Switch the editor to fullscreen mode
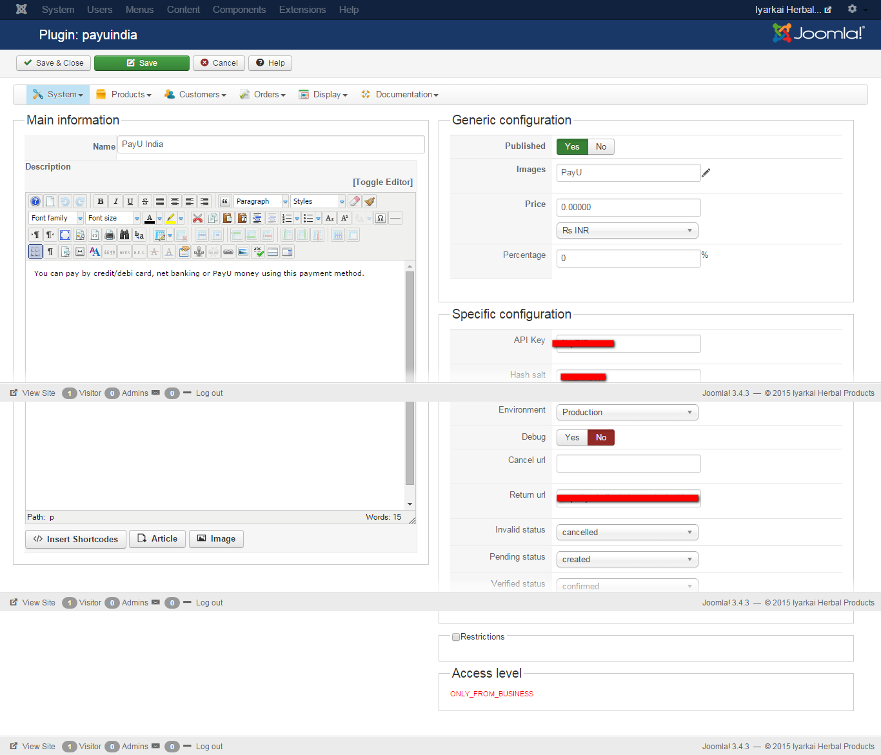The image size is (881, 755). (65, 235)
